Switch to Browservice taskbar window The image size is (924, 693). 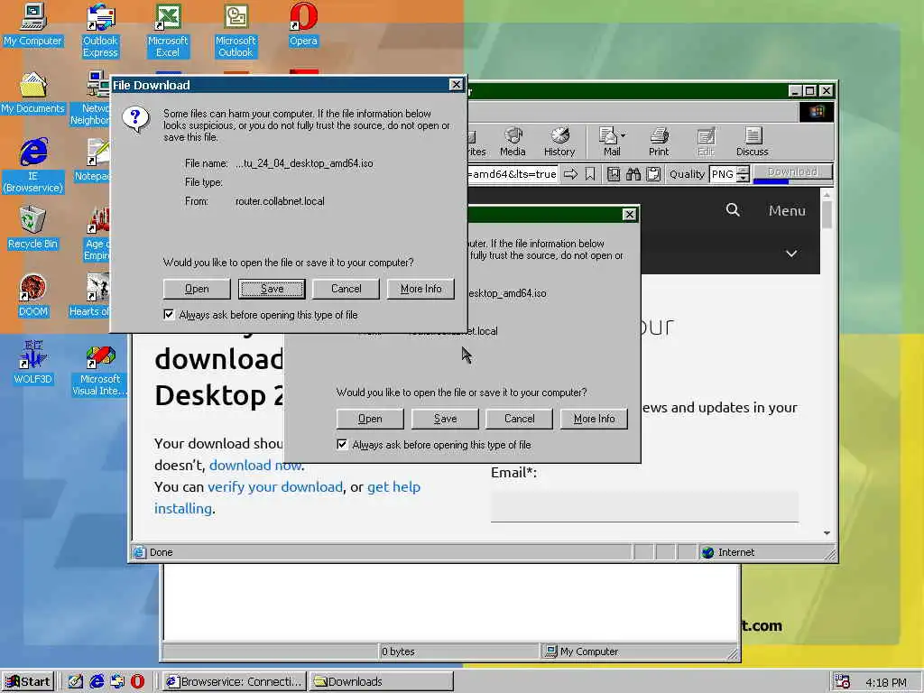tap(235, 682)
